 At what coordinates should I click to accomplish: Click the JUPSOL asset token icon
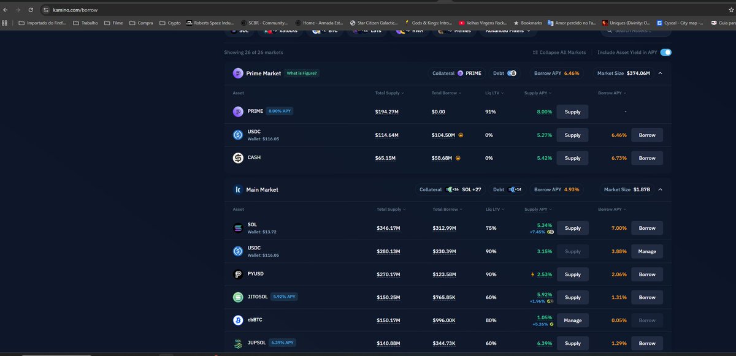tap(238, 343)
